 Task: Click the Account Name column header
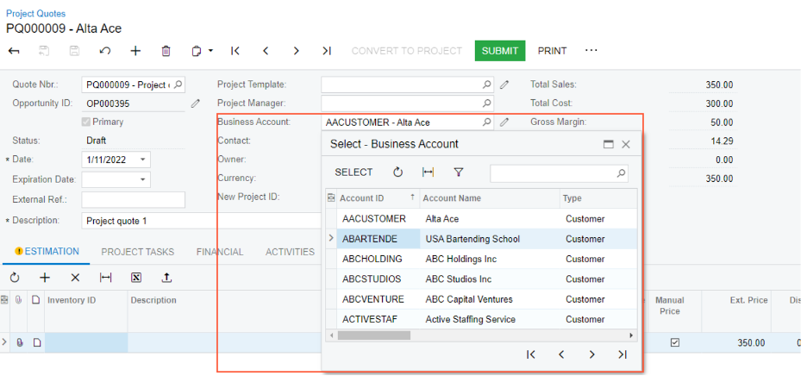(x=490, y=198)
